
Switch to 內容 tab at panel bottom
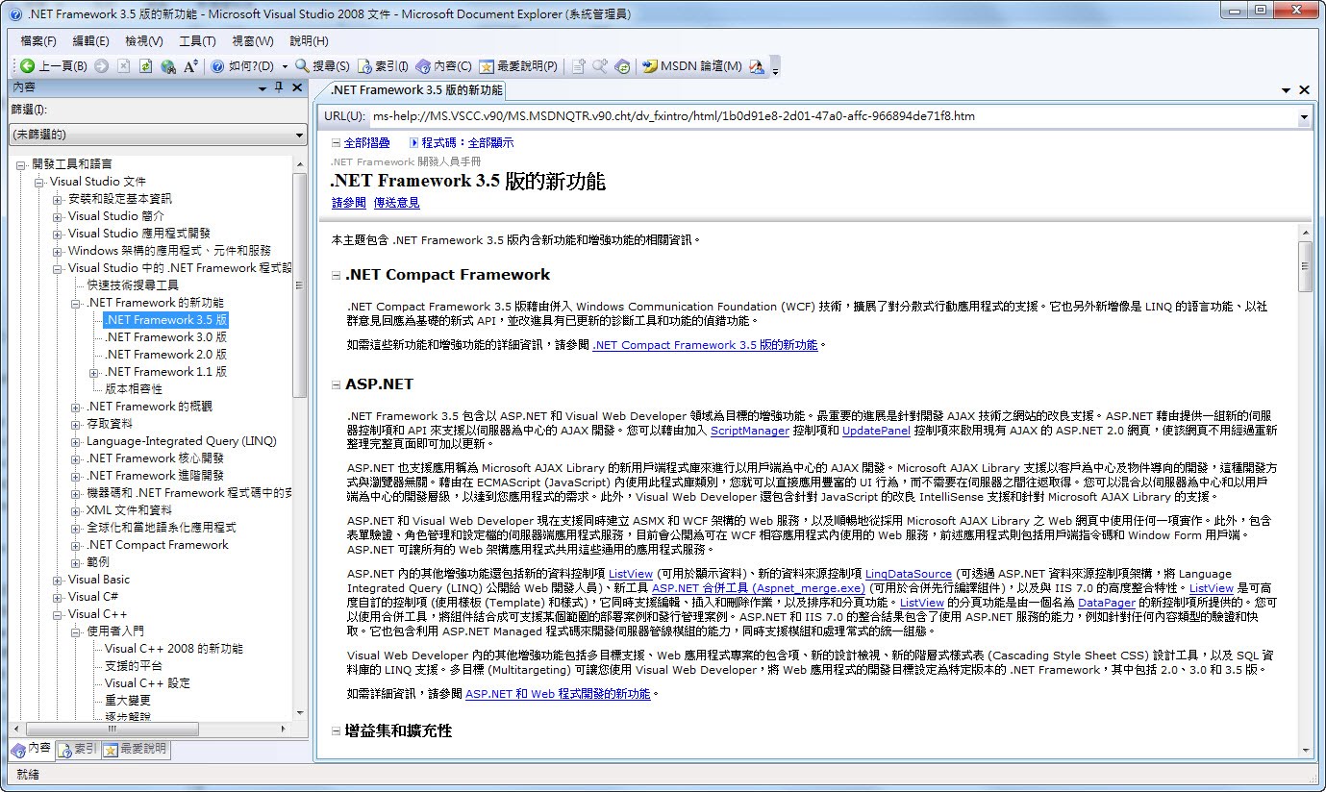click(31, 750)
